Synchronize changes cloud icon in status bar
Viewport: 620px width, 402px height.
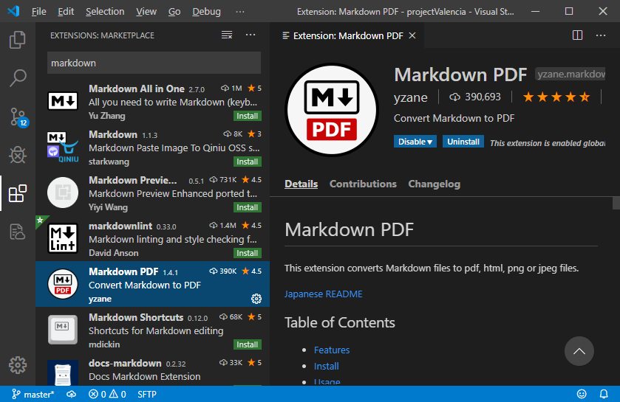pos(72,394)
